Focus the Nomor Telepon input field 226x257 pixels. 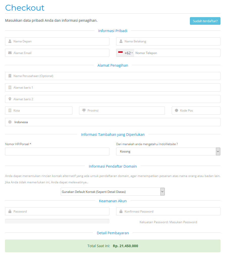point(177,53)
